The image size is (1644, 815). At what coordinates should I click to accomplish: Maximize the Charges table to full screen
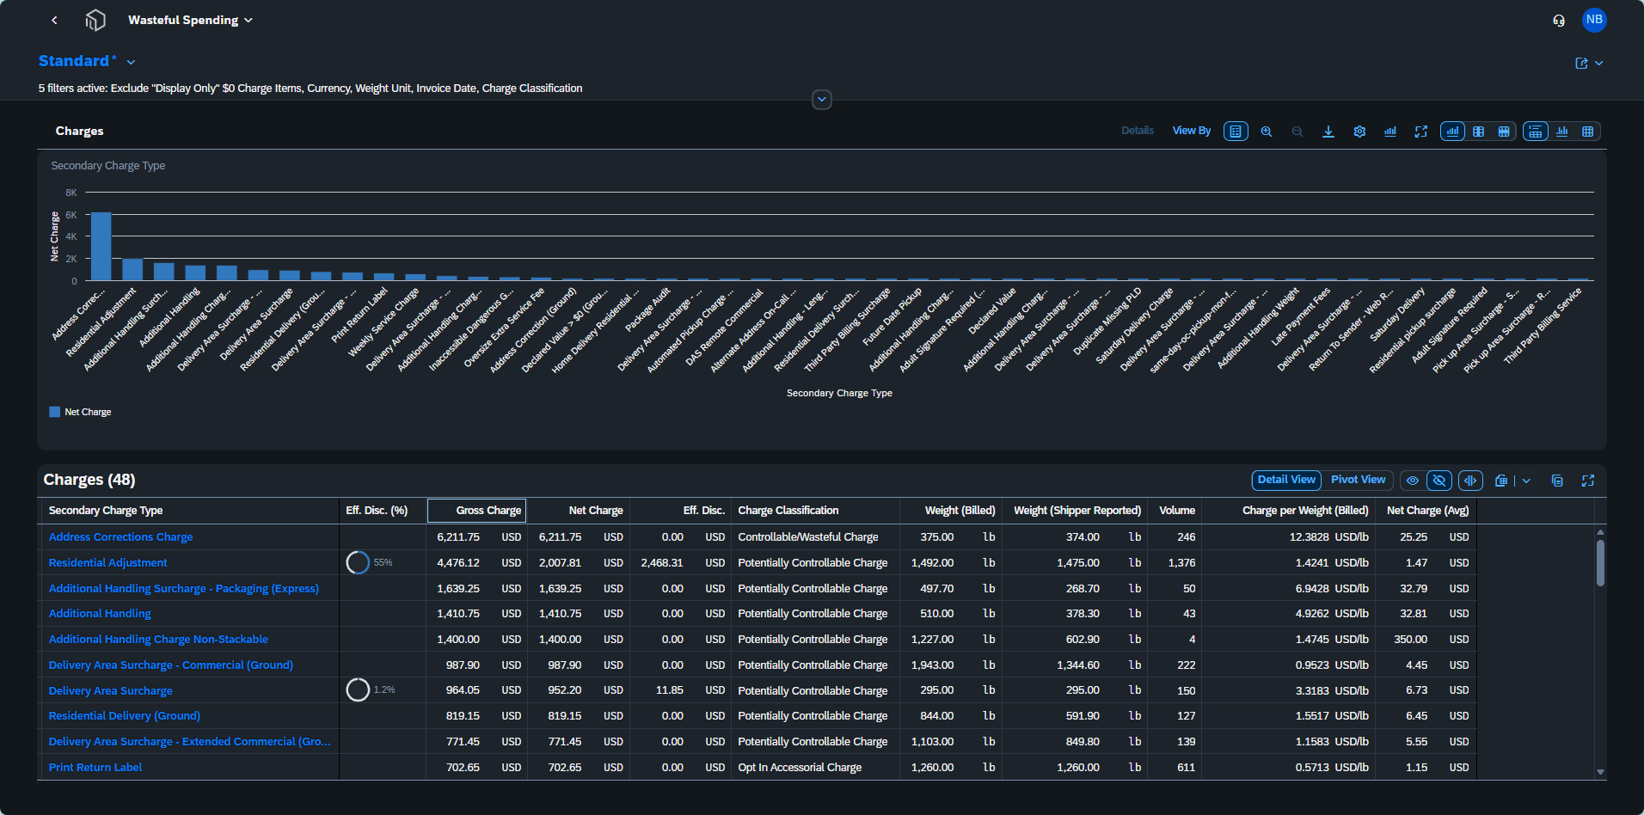[x=1588, y=481]
